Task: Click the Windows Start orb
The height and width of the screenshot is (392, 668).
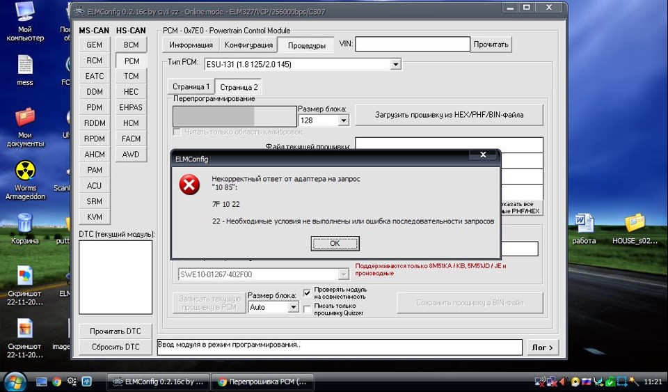Action: coord(15,382)
